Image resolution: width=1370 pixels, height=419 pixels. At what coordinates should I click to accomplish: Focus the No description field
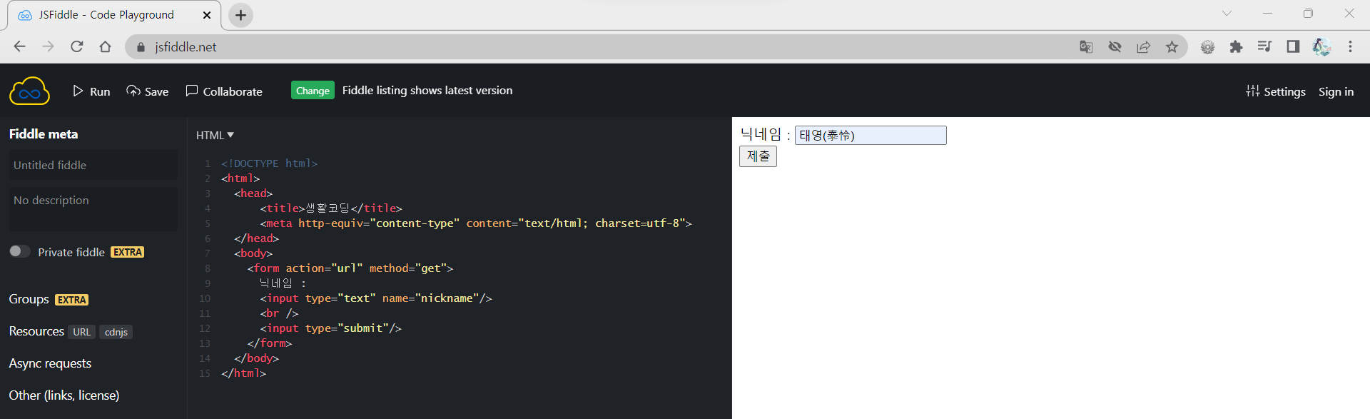(x=93, y=208)
